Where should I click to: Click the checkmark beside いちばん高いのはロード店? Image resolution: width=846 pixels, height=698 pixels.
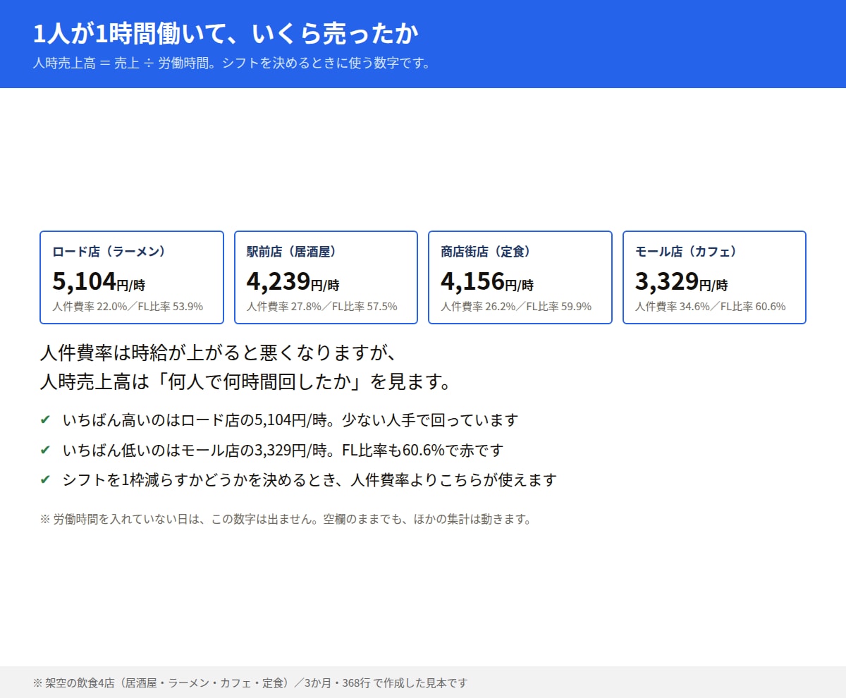(x=45, y=420)
